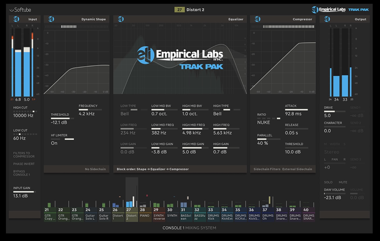Screen dimensions: 380x241
Task: Select track 30 SYNTH channel
Action: click(172, 215)
